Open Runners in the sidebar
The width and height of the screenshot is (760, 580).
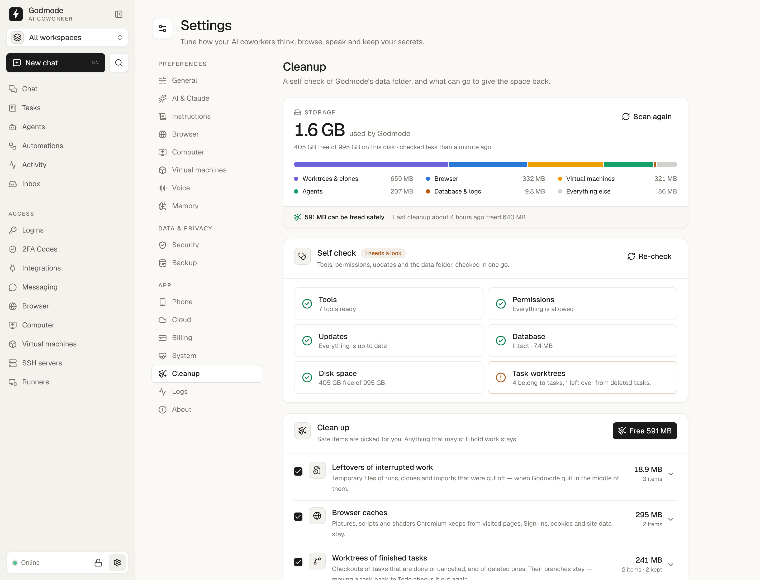pyautogui.click(x=67, y=382)
